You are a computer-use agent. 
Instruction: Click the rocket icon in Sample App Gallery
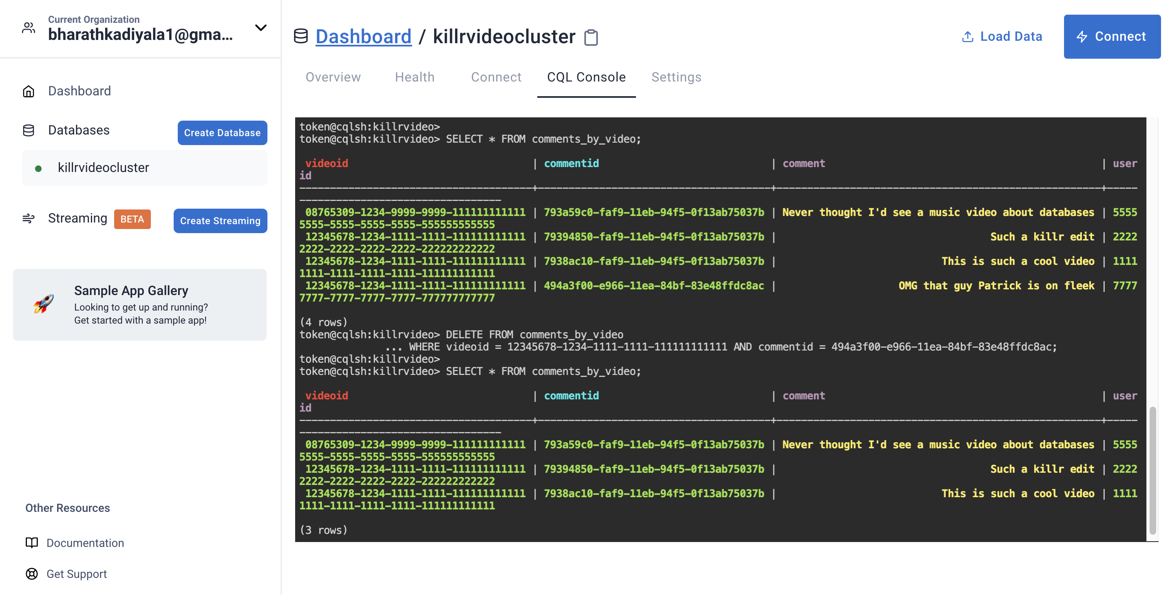click(44, 304)
